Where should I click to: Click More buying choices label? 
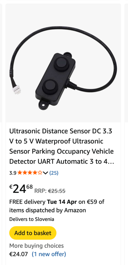(x=36, y=246)
